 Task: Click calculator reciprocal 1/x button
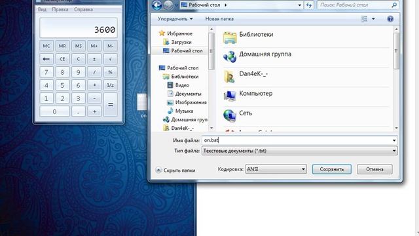[110, 85]
